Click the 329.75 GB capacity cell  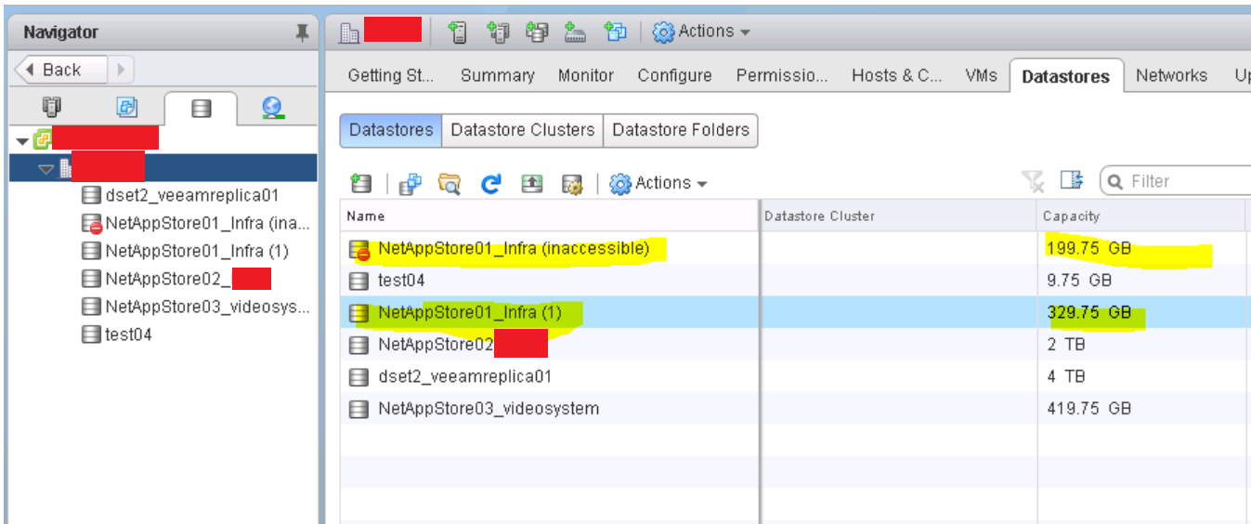[x=1141, y=313]
